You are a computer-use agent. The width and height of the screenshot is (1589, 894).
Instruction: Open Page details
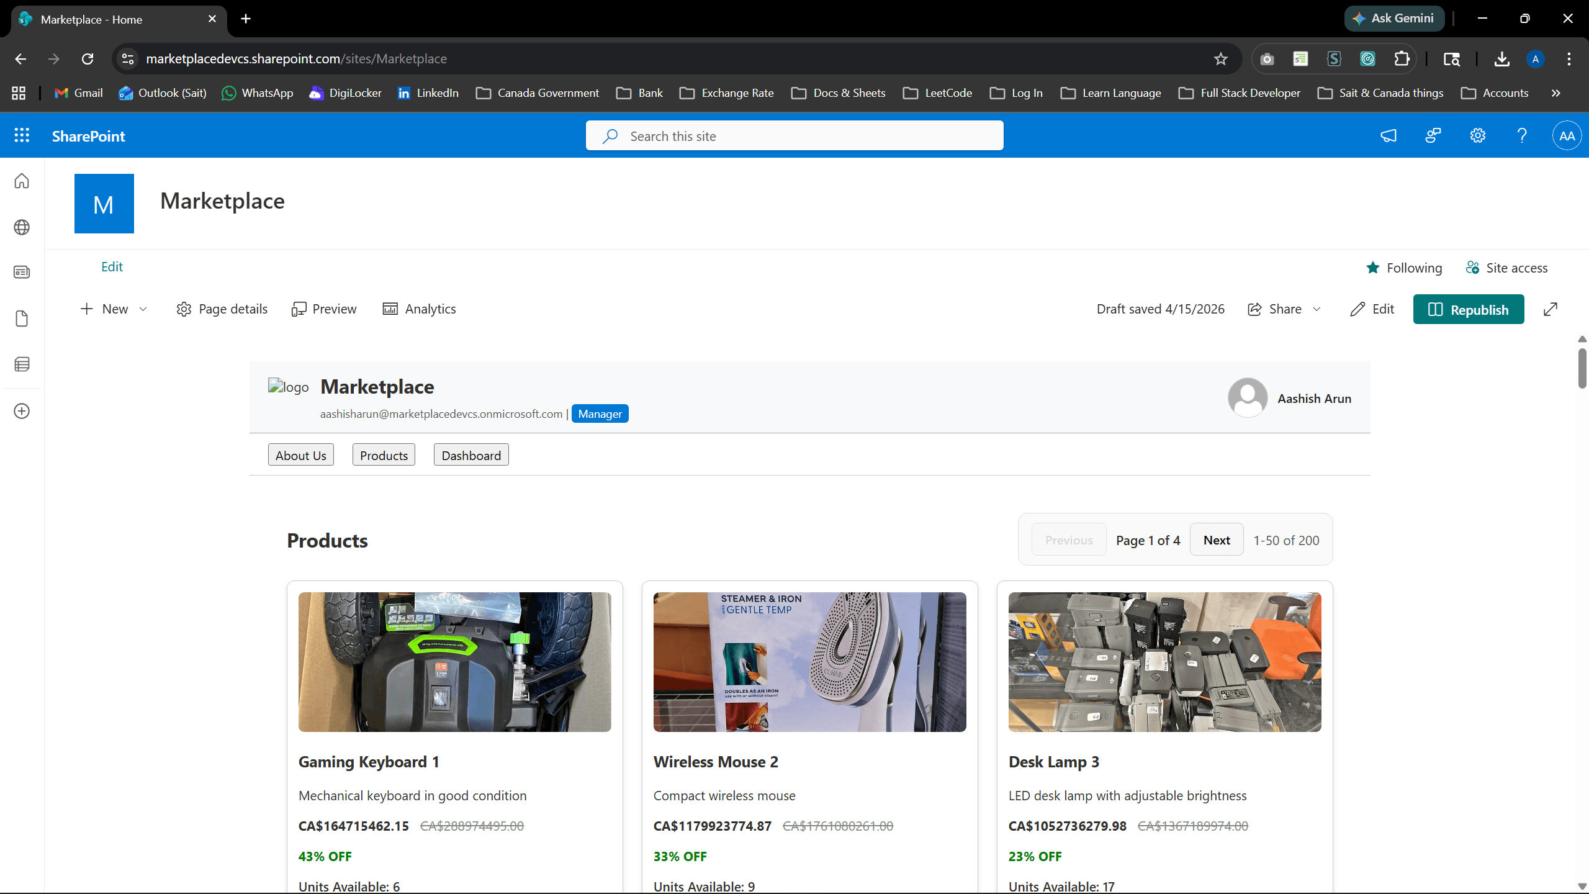pos(222,309)
